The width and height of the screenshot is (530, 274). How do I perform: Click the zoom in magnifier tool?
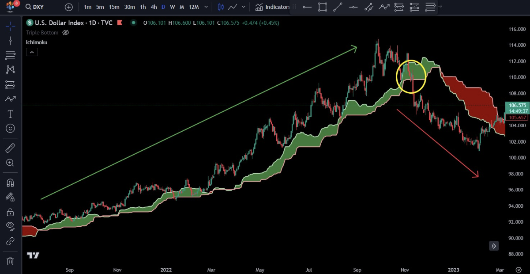(x=10, y=163)
